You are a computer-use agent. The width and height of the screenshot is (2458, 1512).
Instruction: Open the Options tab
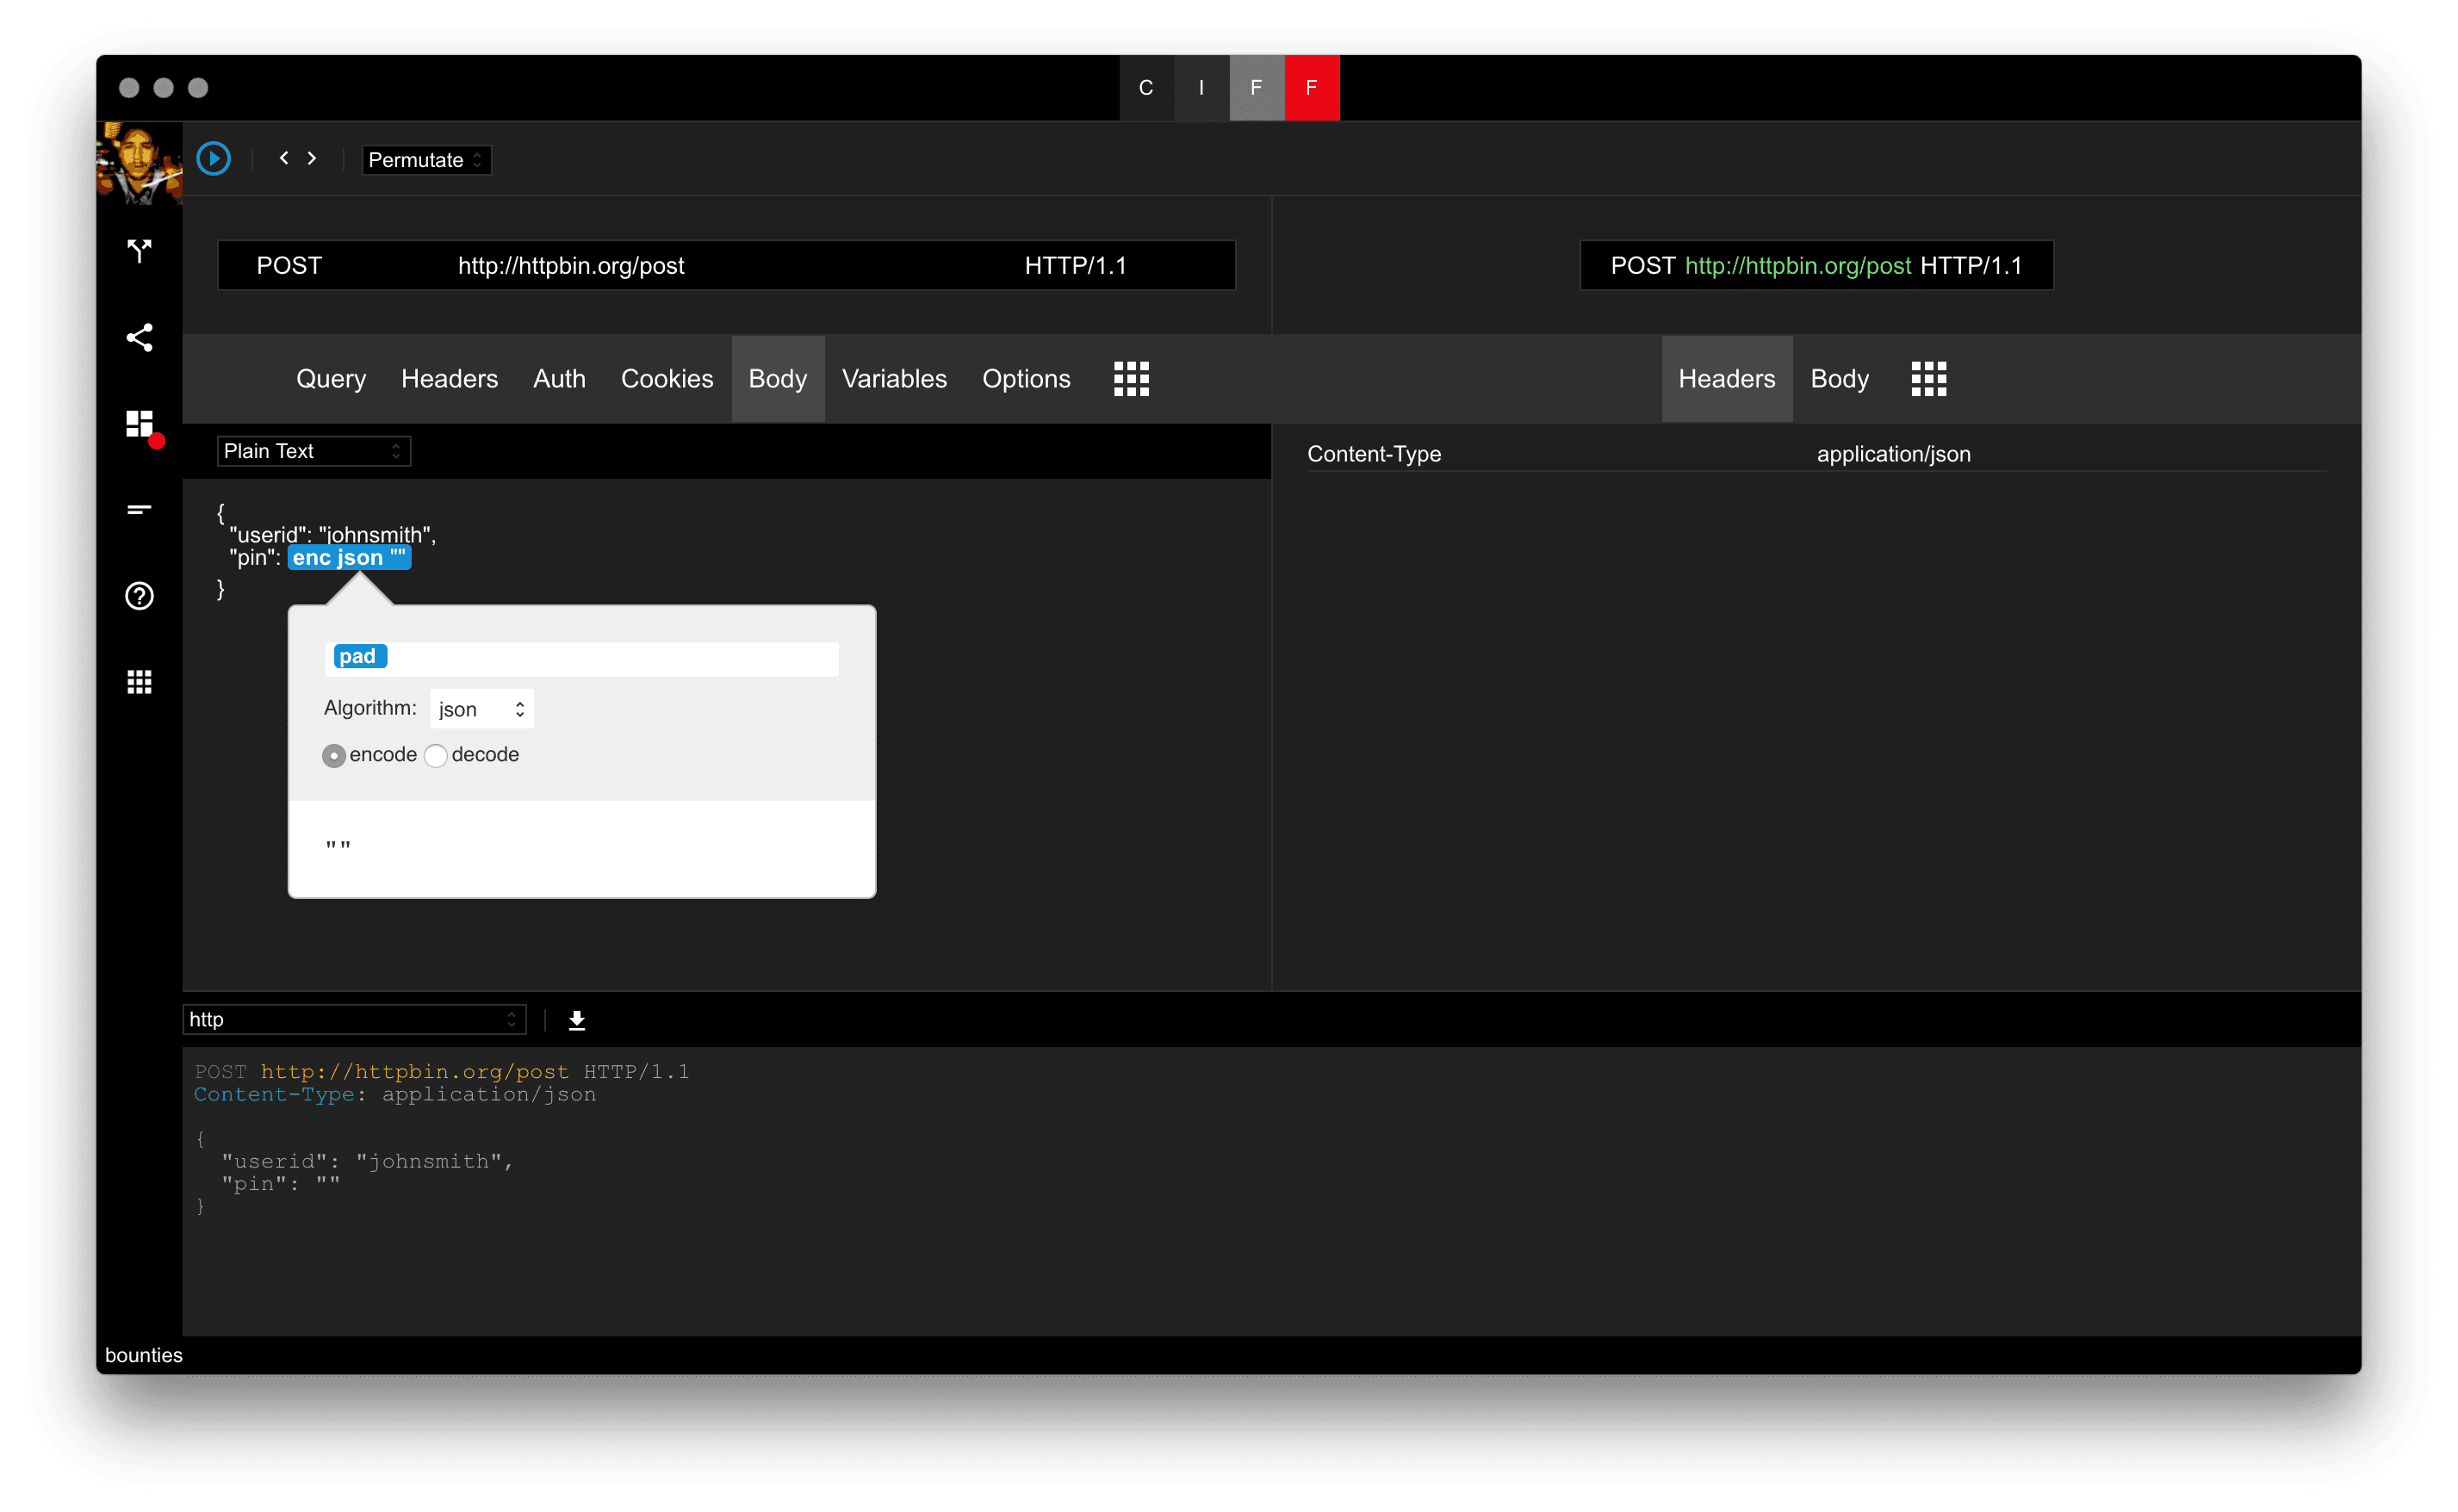[x=1026, y=379]
